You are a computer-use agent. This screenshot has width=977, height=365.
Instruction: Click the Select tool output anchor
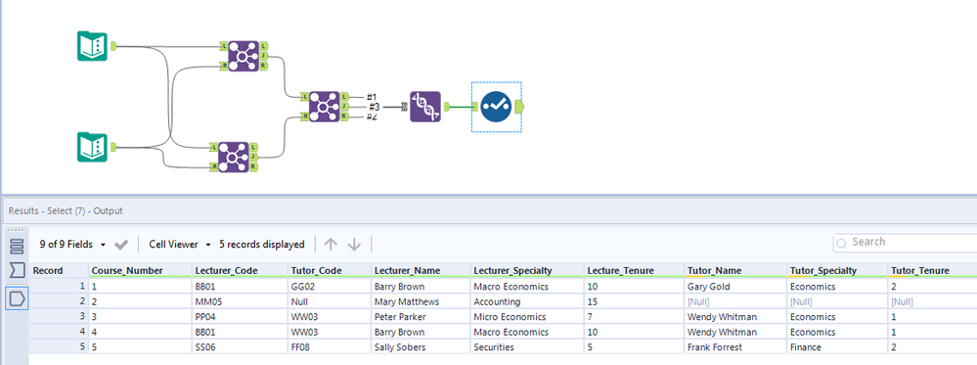pos(519,108)
